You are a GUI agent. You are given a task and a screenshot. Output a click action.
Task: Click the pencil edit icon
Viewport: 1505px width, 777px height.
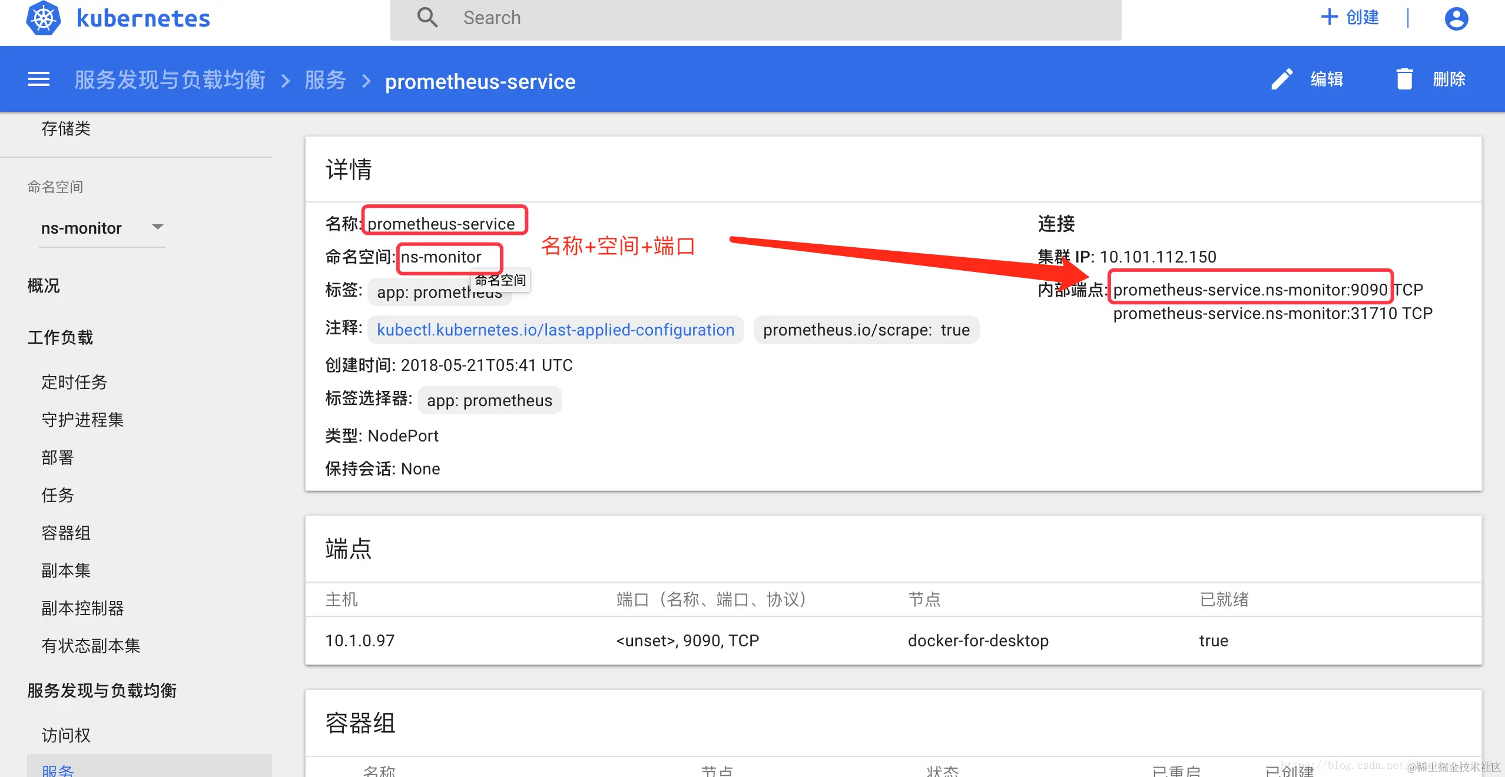click(x=1281, y=79)
